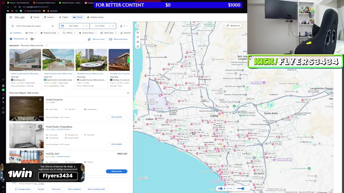Select the PEN 170 map price marker

coord(191,52)
